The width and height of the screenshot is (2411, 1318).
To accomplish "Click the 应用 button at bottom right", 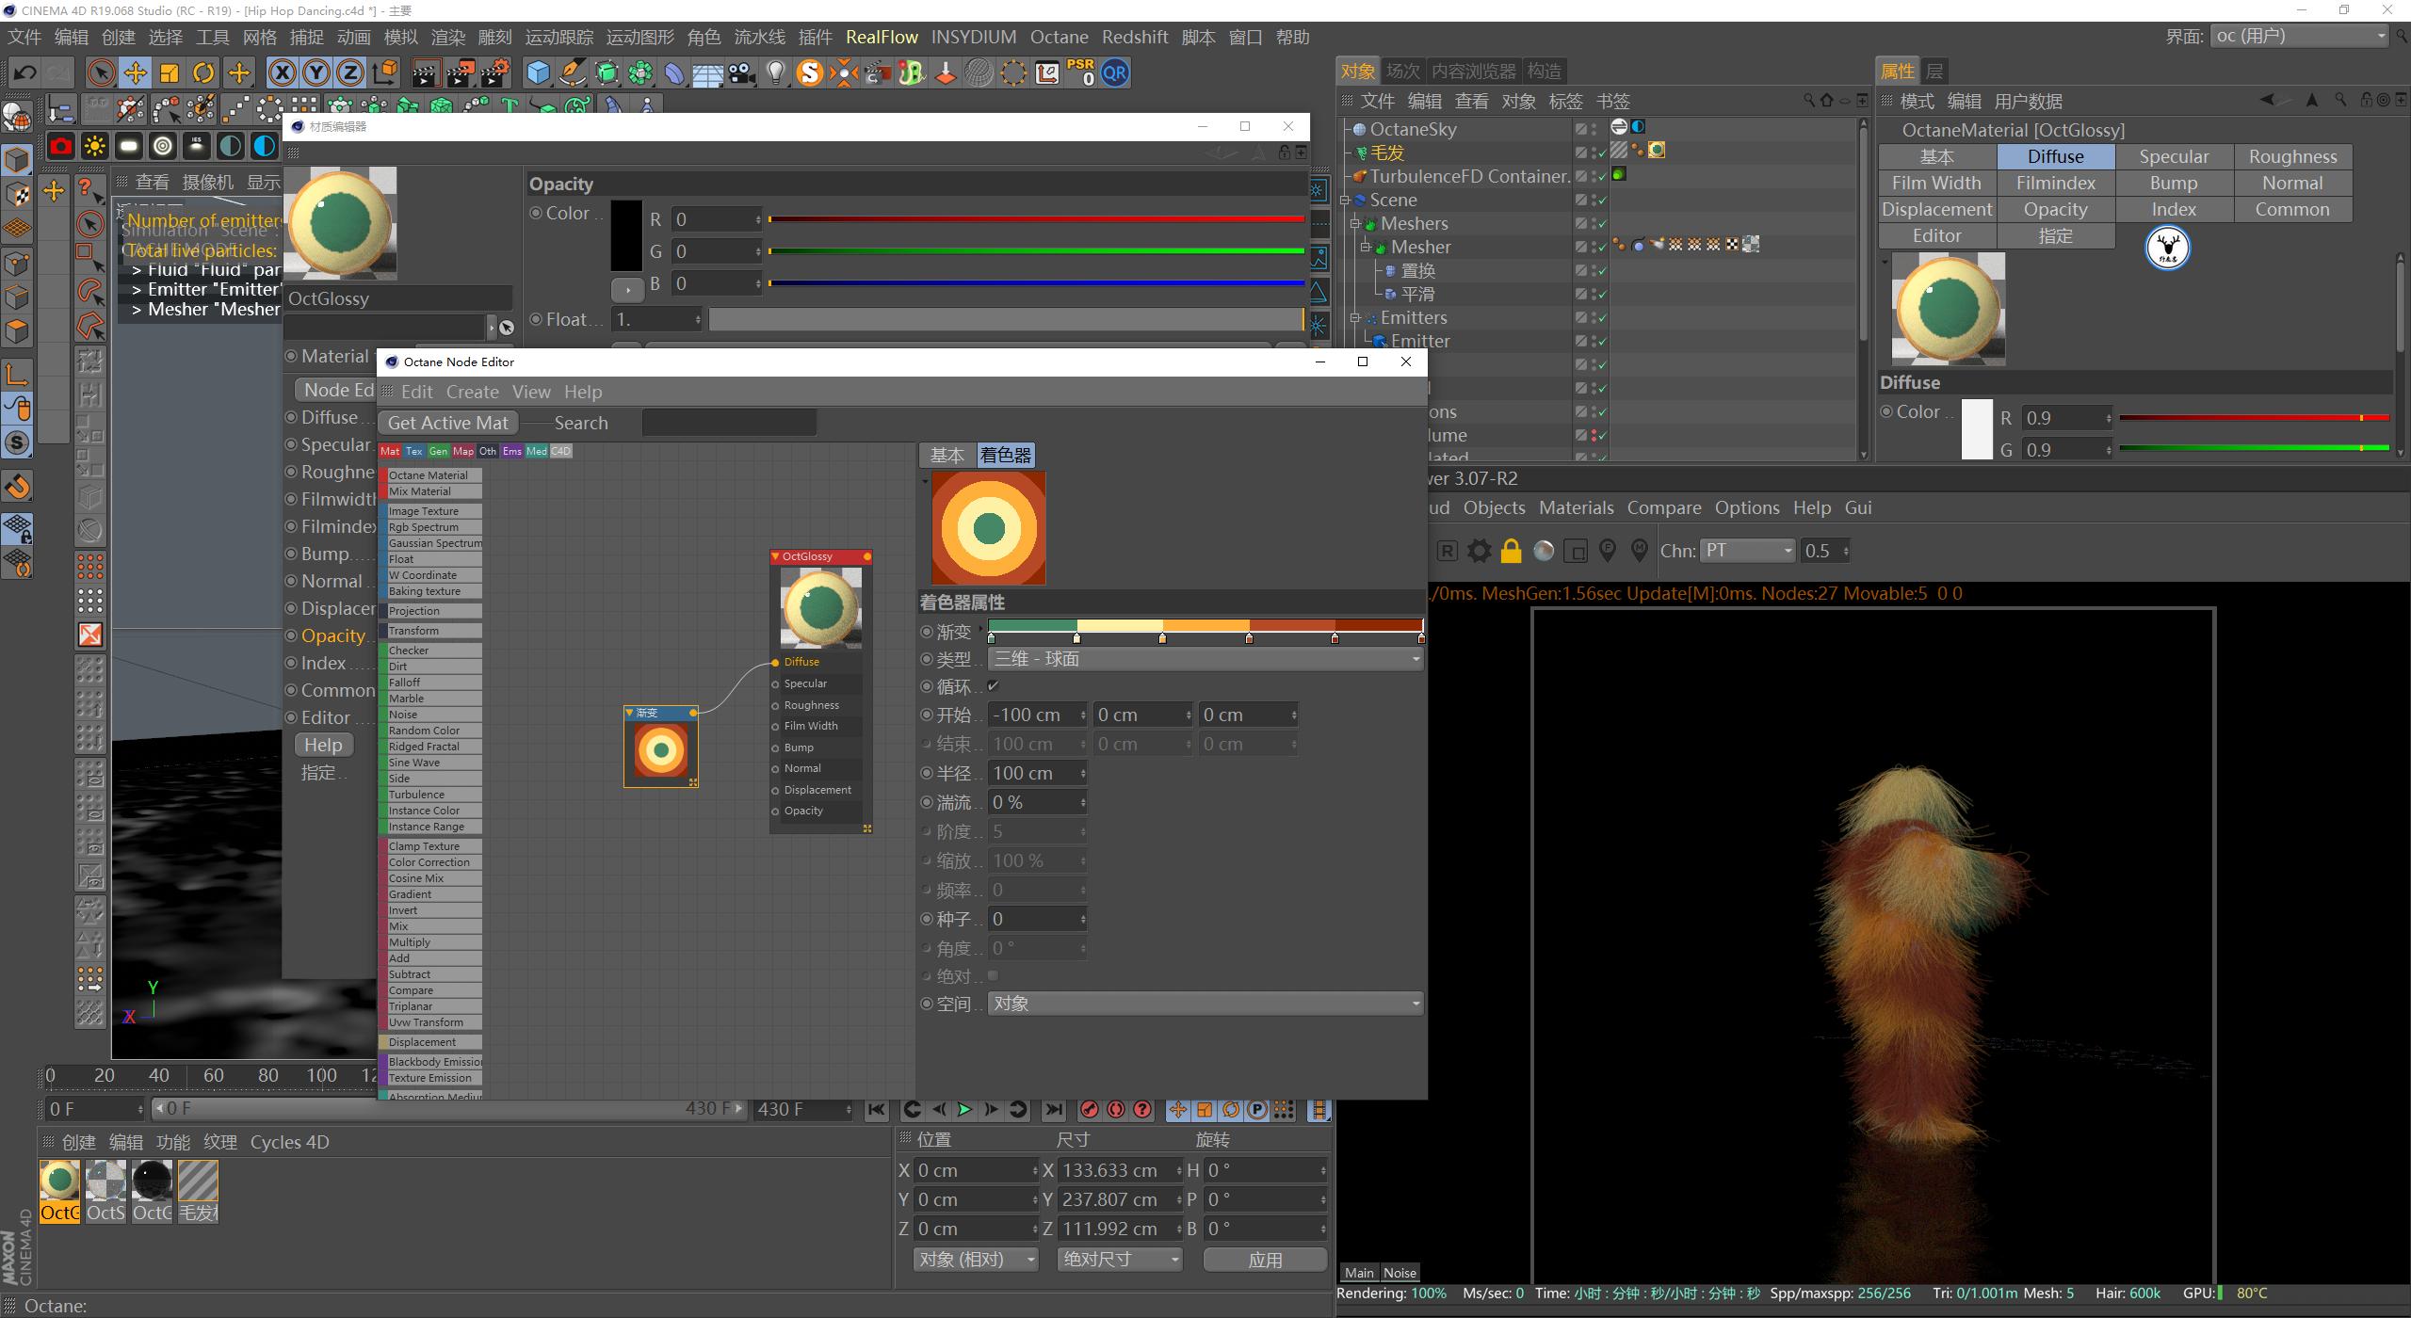I will click(x=1264, y=1259).
